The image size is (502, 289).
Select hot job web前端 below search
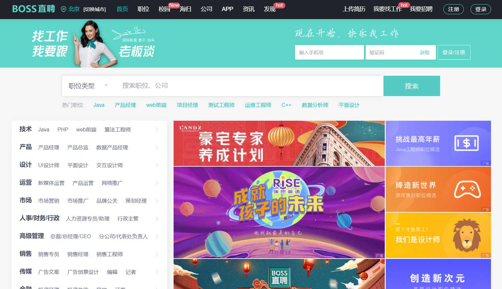pyautogui.click(x=156, y=105)
